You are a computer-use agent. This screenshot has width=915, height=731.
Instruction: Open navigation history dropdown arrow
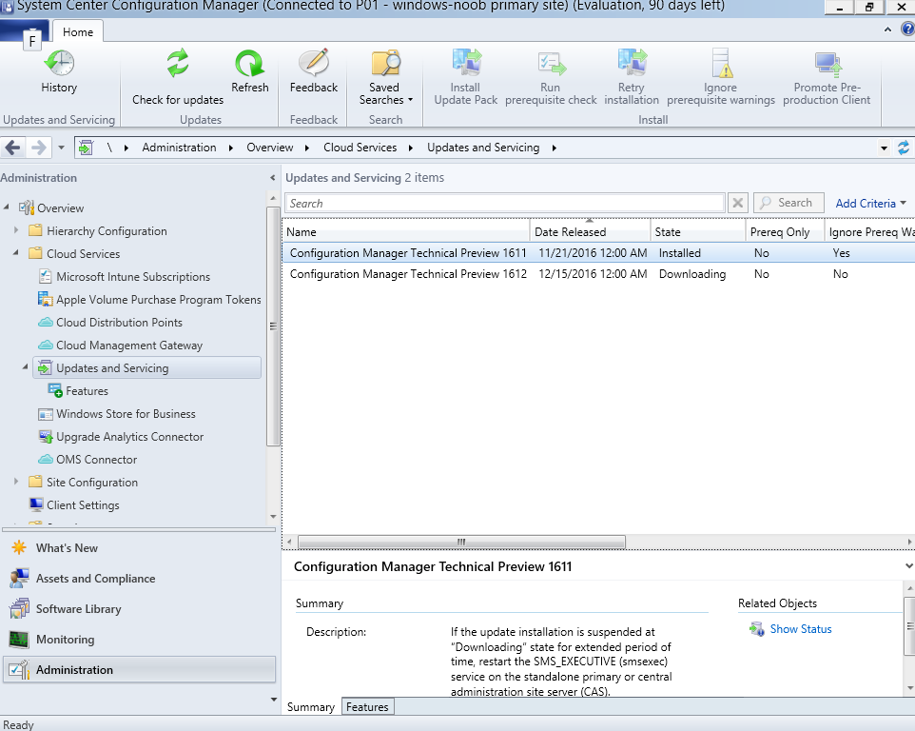pyautogui.click(x=61, y=148)
